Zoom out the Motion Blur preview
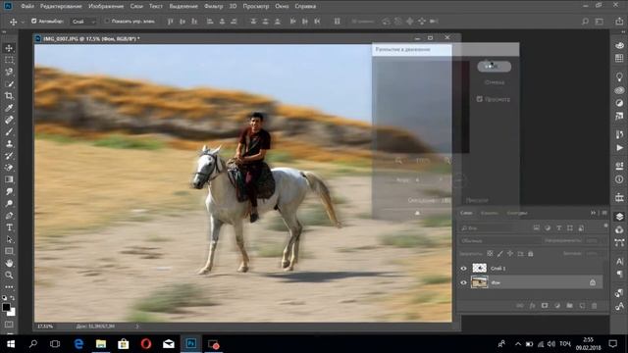The height and width of the screenshot is (353, 628). (398, 161)
